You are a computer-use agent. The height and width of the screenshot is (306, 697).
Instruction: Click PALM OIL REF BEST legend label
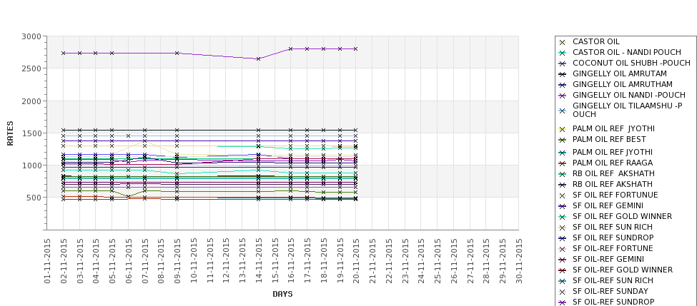(x=609, y=139)
